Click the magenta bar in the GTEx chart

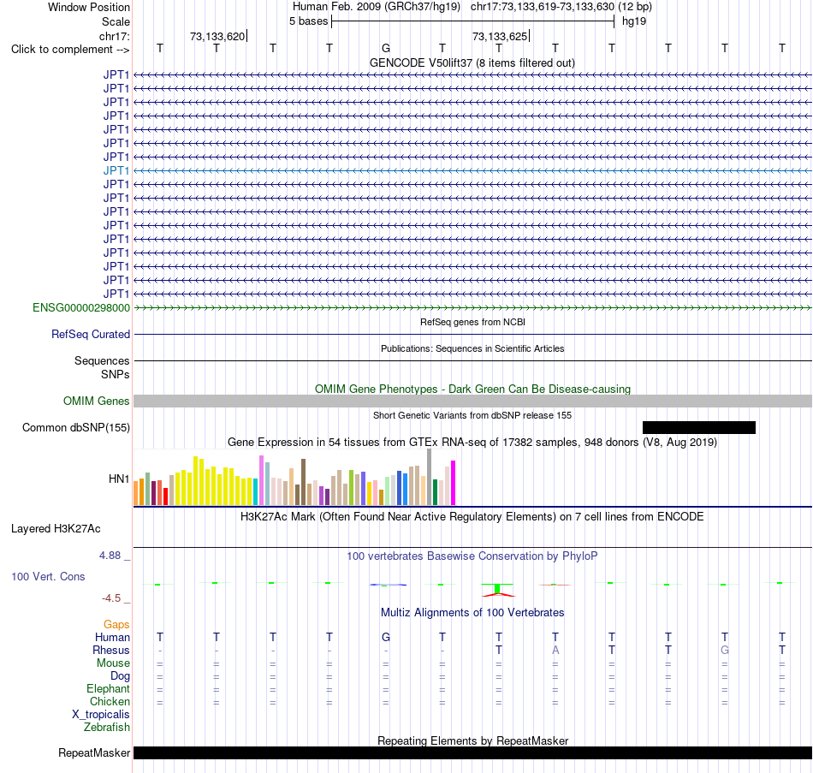coord(454,483)
